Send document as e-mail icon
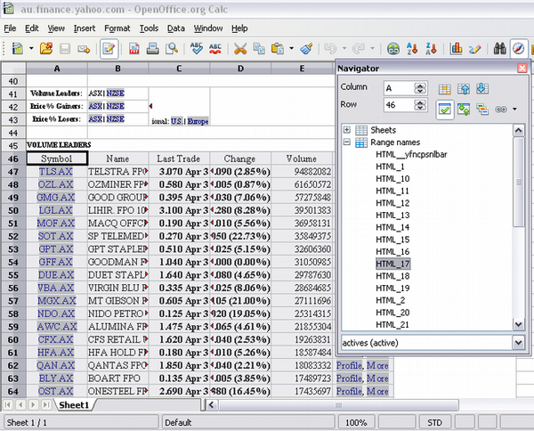Image resolution: width=534 pixels, height=431 pixels. [84, 49]
